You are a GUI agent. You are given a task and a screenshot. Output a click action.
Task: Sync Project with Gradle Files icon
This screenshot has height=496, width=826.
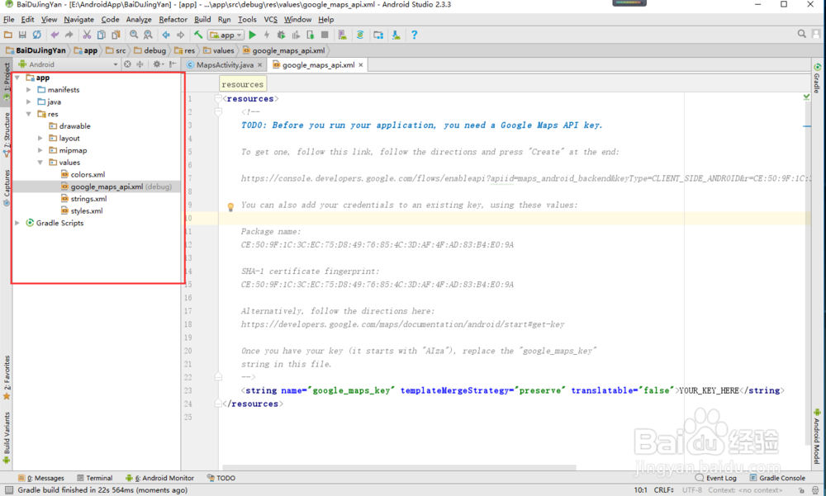tap(360, 35)
